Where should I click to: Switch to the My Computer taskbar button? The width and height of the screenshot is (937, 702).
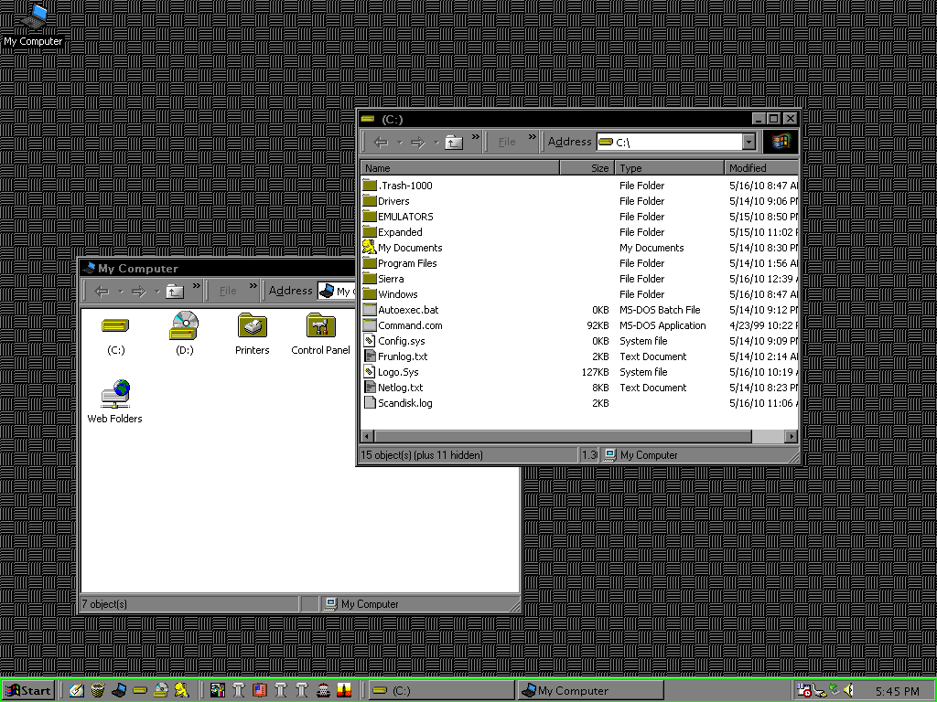(x=588, y=691)
